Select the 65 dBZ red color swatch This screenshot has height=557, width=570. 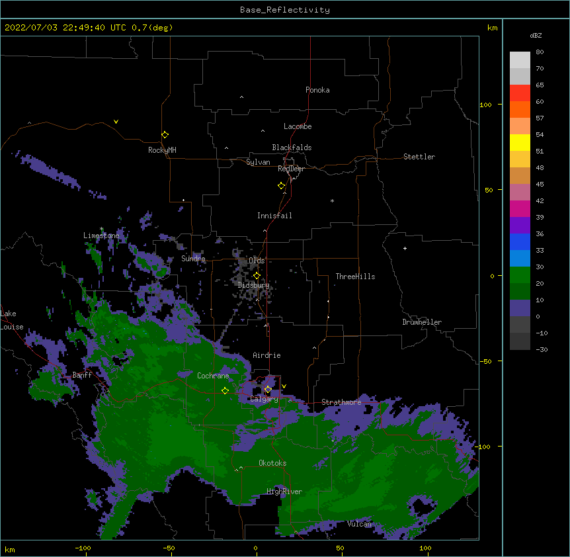pos(520,93)
